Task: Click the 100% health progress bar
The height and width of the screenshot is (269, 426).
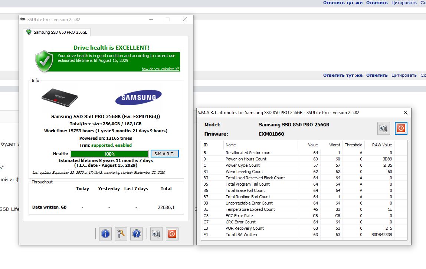Action: click(109, 154)
